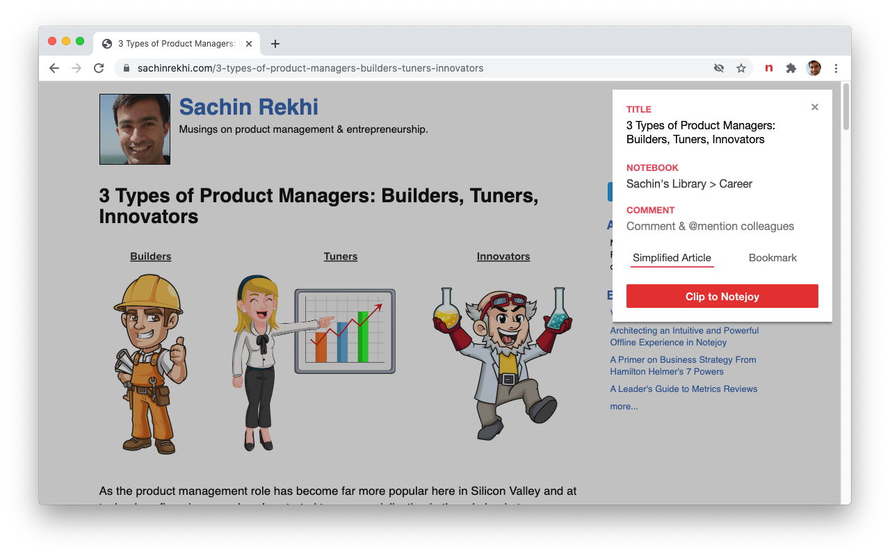
Task: Edit the clip title text field
Action: coord(700,132)
